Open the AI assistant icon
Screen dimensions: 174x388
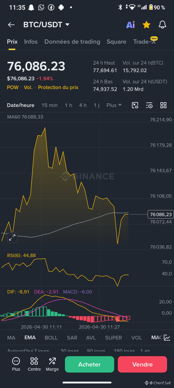click(130, 25)
